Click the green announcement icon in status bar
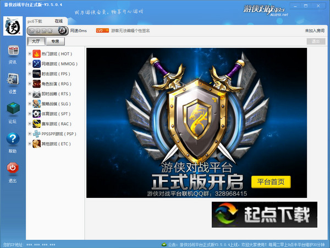The width and height of the screenshot is (330, 248). [x=164, y=245]
